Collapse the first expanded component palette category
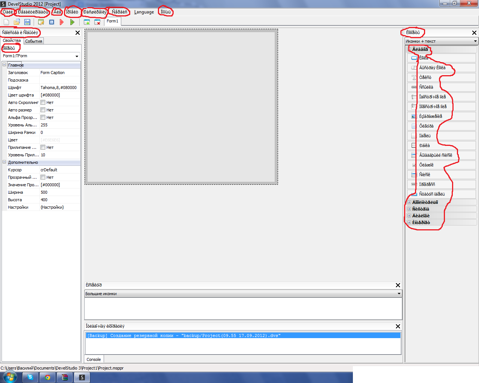 [409, 49]
